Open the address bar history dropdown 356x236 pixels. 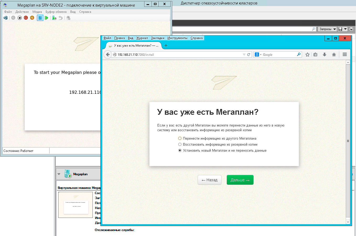click(x=244, y=54)
